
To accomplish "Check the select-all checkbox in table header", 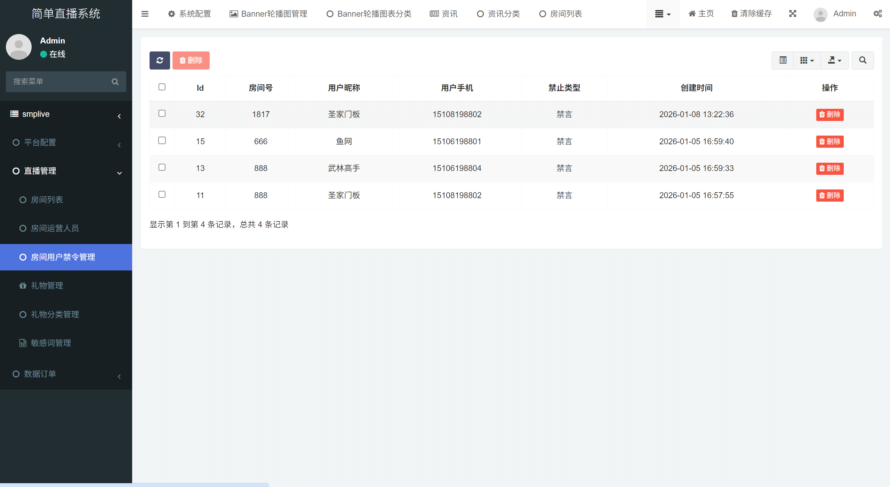I will 162,87.
